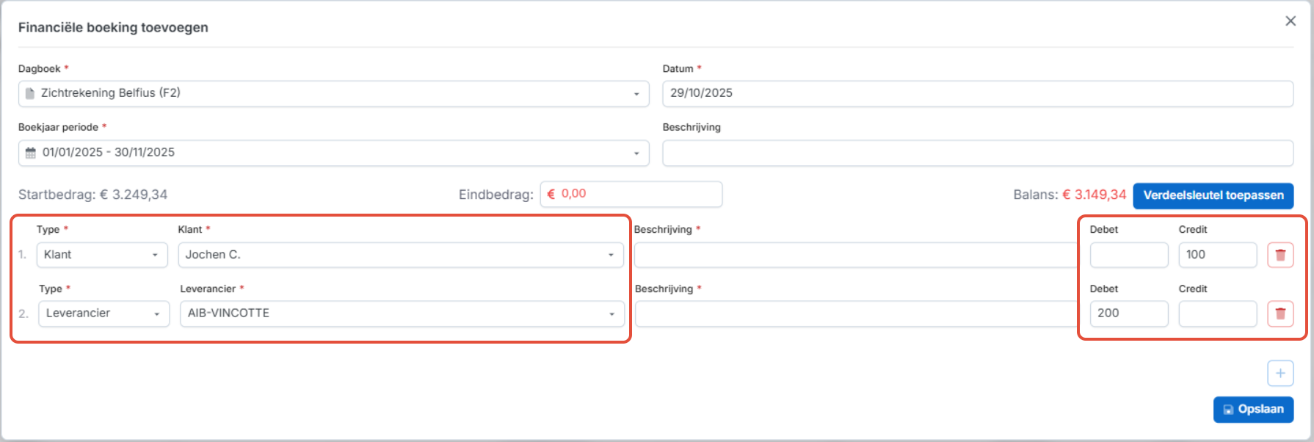Click the calendar icon in Boekjaar periode
This screenshot has width=1314, height=442.
pyautogui.click(x=31, y=153)
